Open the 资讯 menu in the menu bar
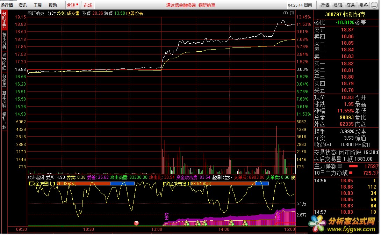Viewport: 381px width, 235px height. (x=23, y=5)
